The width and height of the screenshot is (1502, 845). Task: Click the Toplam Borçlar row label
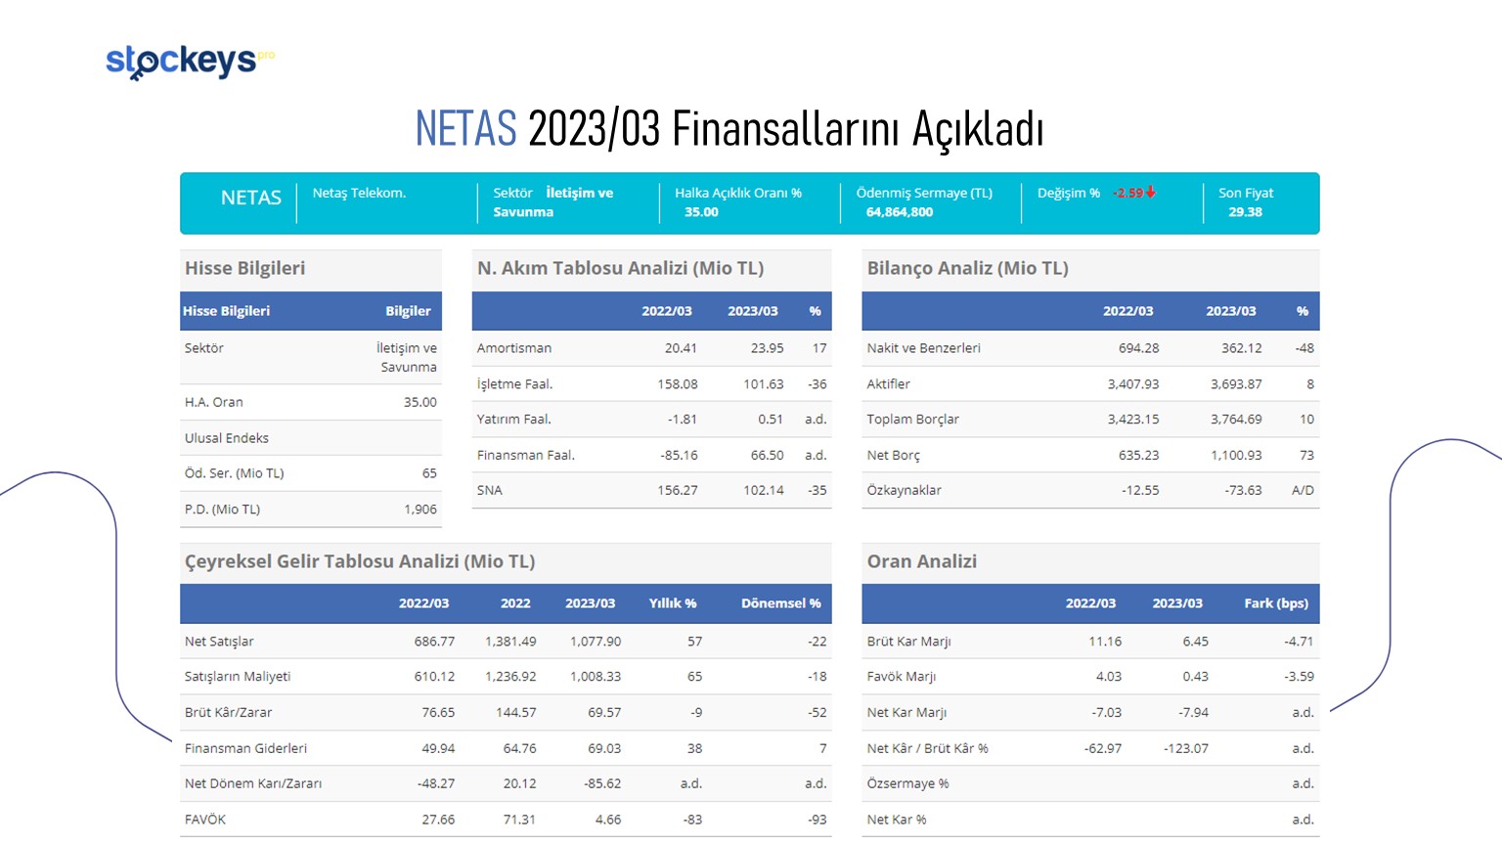(912, 419)
